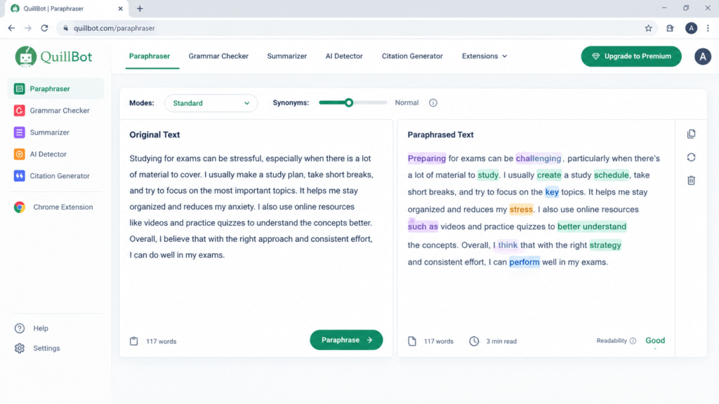The width and height of the screenshot is (719, 404).
Task: Switch to the Citation Generator top tab
Action: click(412, 56)
